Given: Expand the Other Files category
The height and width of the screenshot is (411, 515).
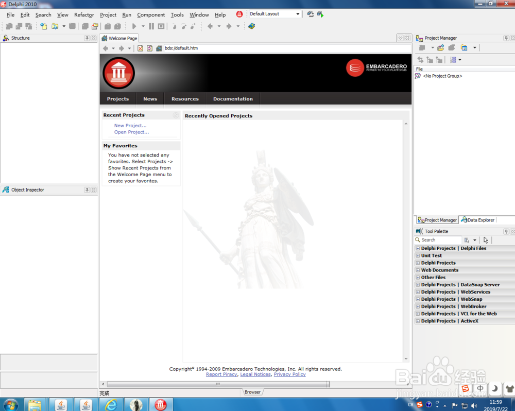Looking at the screenshot, I should 418,277.
